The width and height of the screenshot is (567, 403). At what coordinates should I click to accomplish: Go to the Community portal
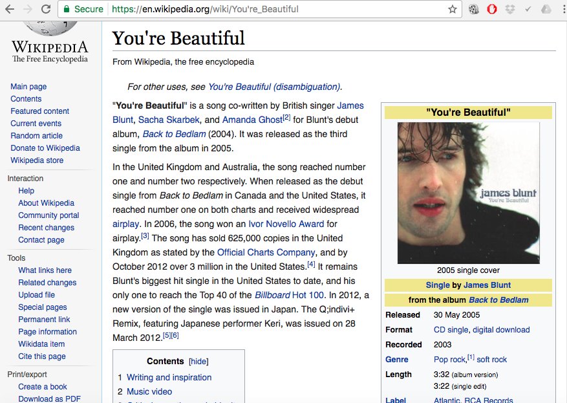[48, 215]
